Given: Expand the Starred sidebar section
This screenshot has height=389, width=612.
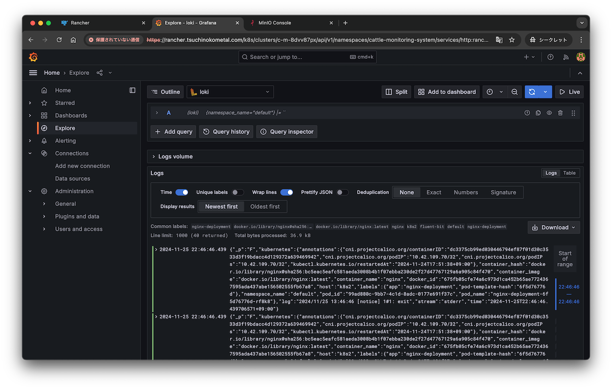Looking at the screenshot, I should coord(30,103).
